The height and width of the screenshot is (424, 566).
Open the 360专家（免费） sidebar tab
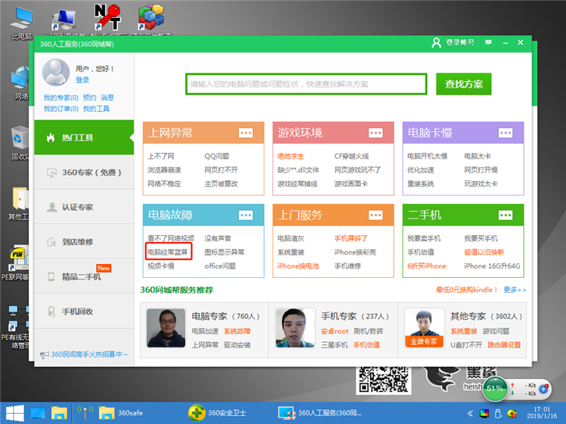84,173
